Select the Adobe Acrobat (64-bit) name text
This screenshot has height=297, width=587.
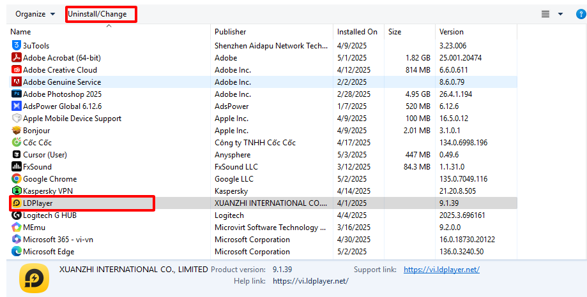[62, 58]
